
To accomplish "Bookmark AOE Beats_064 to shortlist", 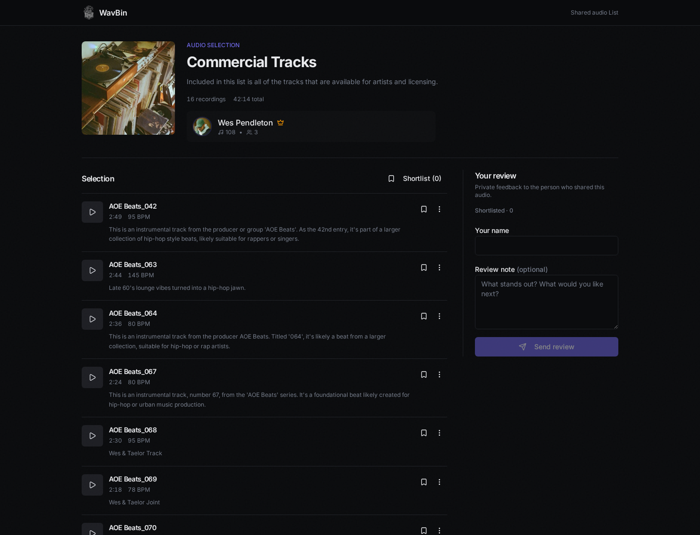I will 424,316.
